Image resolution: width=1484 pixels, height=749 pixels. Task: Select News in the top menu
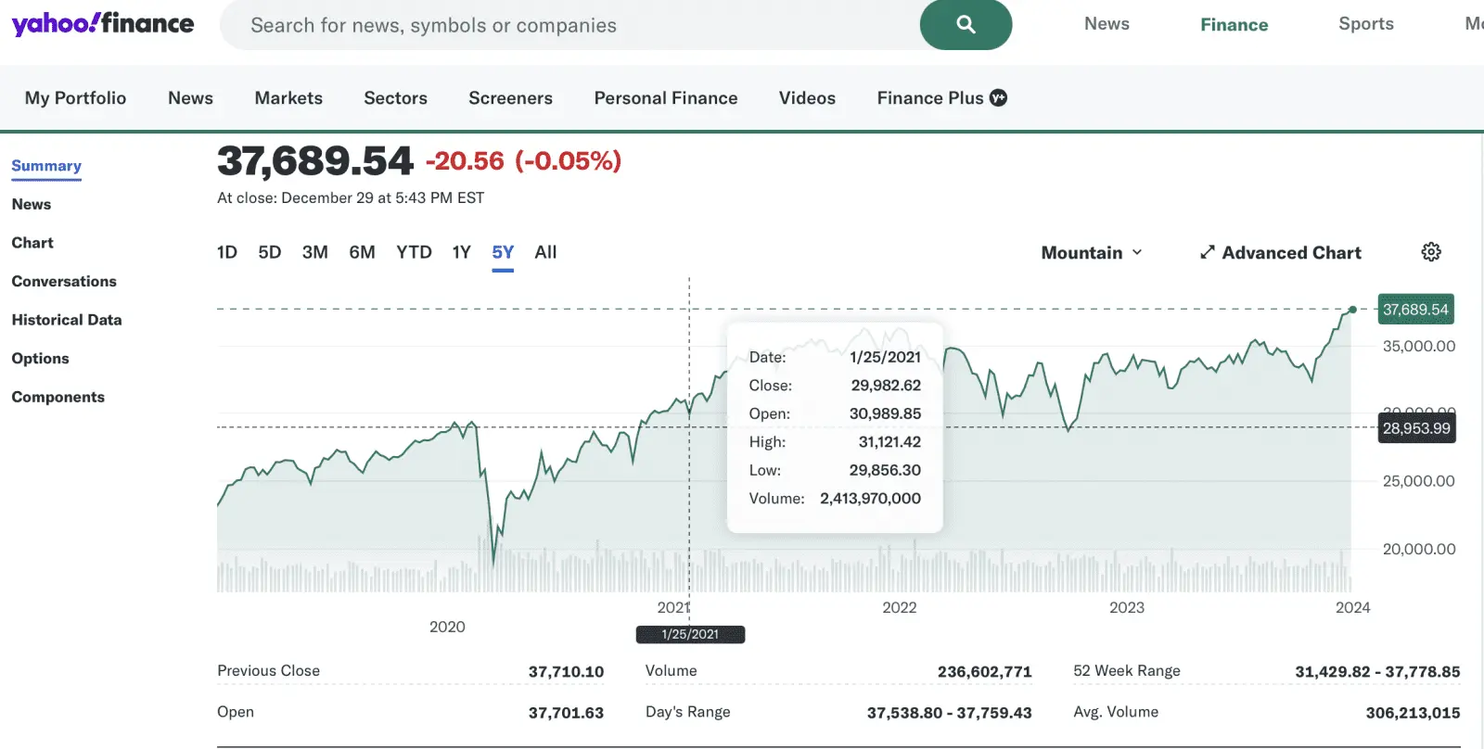(x=1106, y=23)
